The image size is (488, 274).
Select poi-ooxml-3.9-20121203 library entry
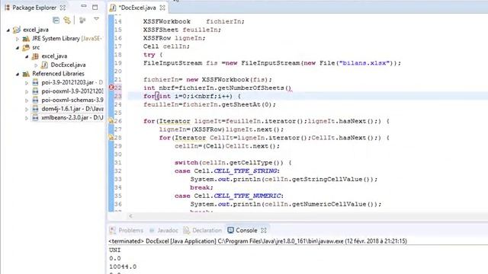tap(72, 91)
